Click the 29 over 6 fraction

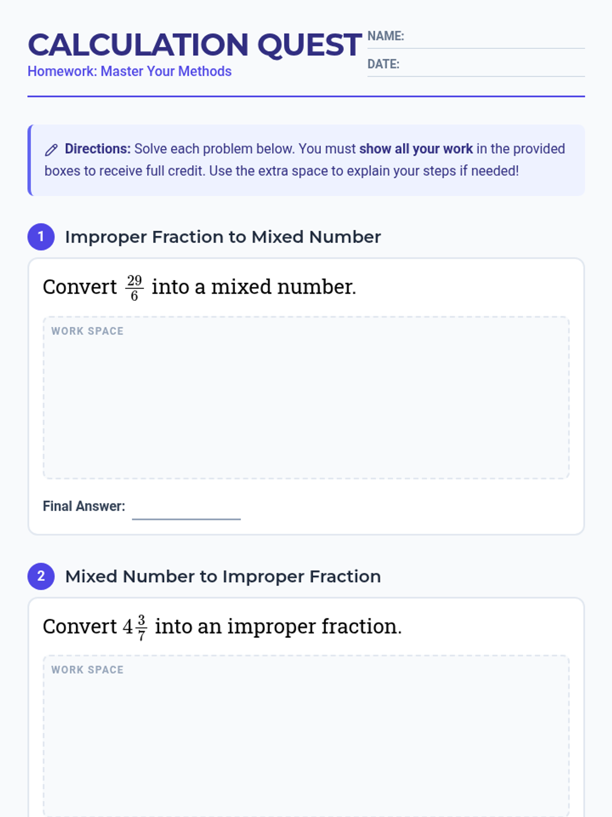134,287
